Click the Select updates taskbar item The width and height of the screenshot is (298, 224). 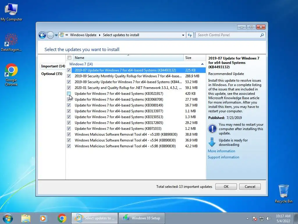click(x=95, y=218)
